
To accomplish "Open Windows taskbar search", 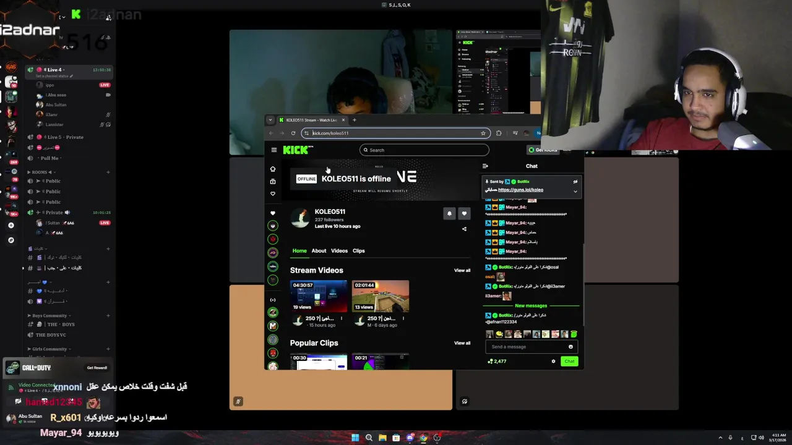I will (369, 438).
